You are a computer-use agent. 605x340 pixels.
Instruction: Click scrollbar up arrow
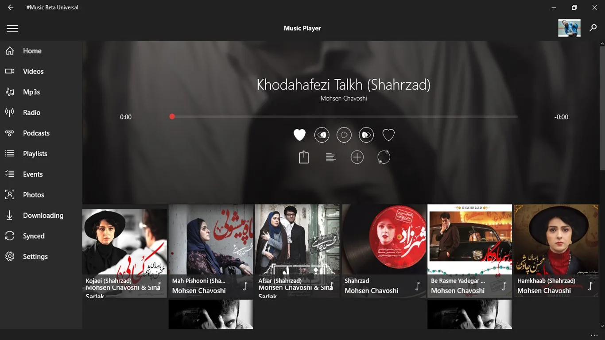(x=602, y=44)
